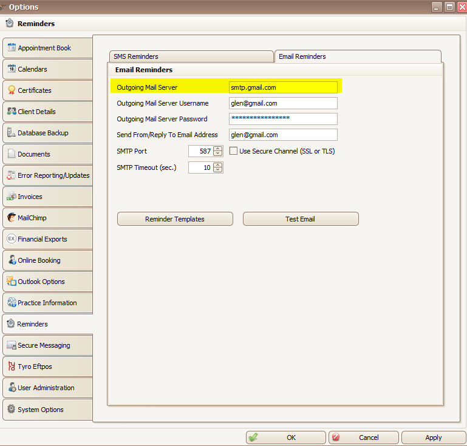Decrease the SMTP Port value
Screen dimensions: 467x446
point(218,154)
